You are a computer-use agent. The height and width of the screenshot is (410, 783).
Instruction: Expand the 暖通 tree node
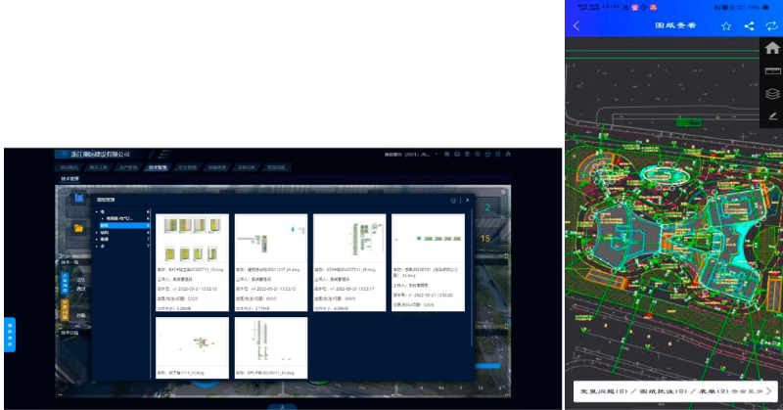(x=97, y=239)
